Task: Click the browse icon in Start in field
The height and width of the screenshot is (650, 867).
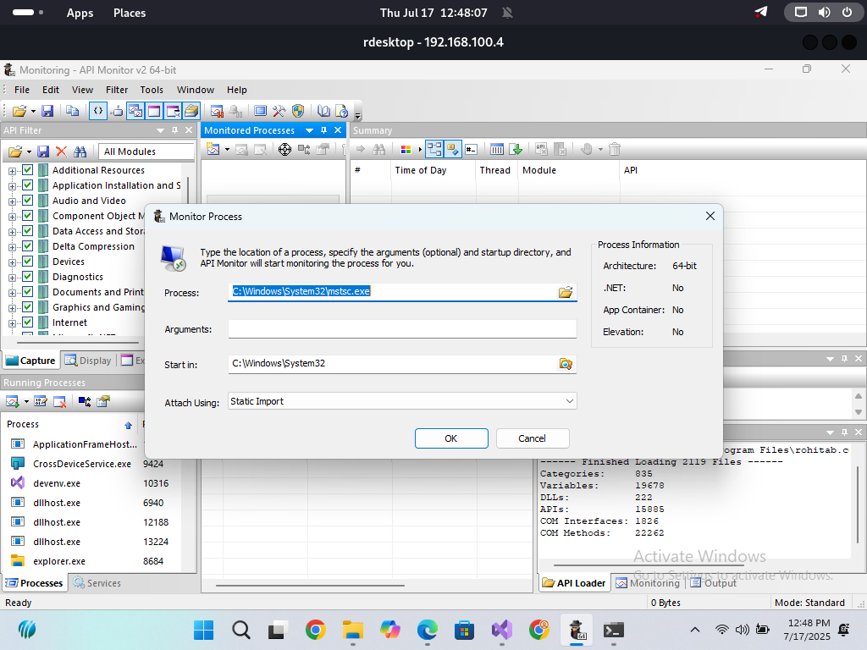Action: 566,364
